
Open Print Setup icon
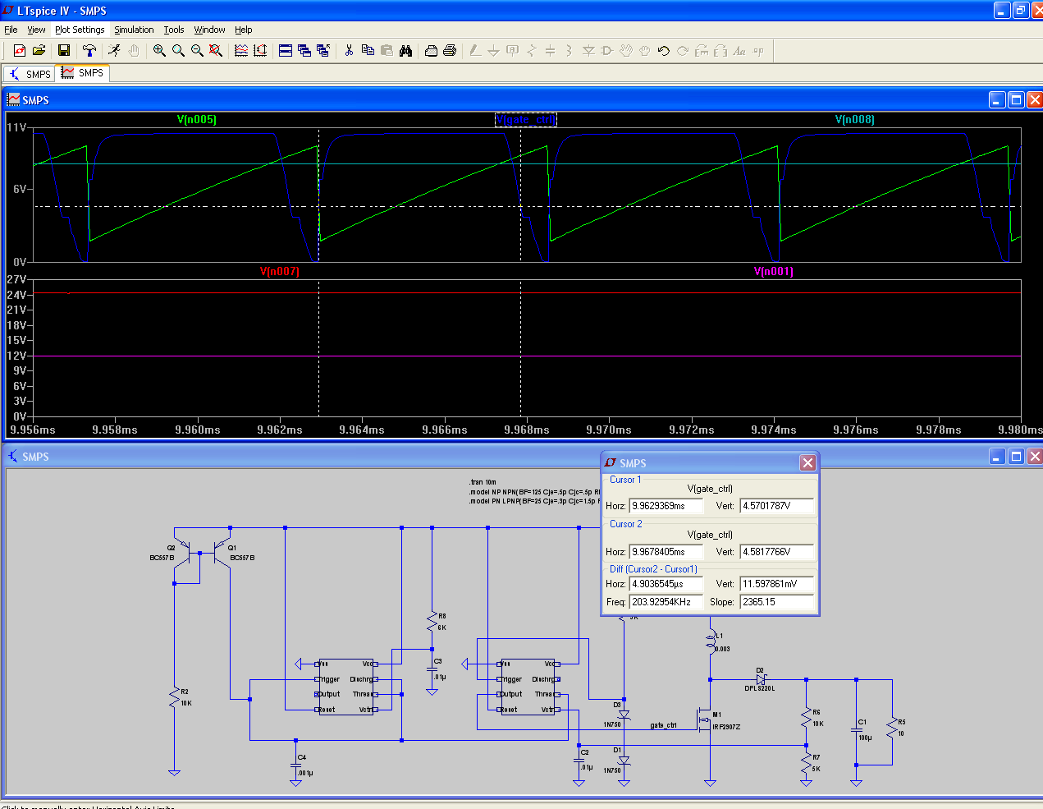tap(431, 51)
